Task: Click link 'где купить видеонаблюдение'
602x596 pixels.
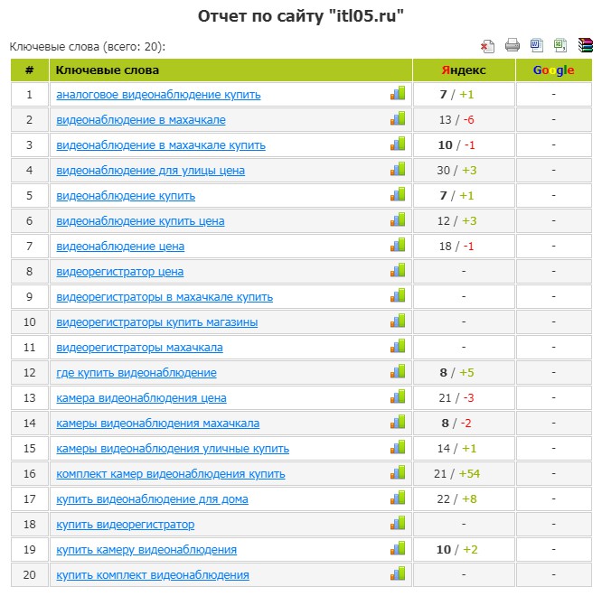Action: point(136,373)
